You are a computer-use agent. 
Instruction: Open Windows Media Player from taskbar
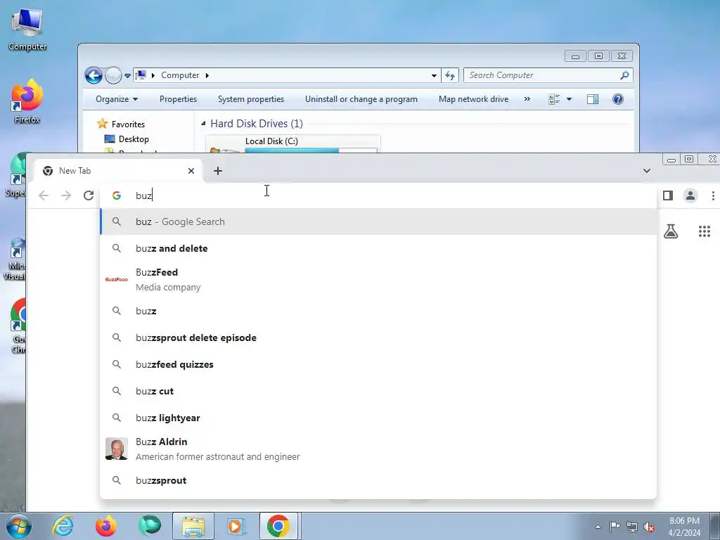point(236,526)
